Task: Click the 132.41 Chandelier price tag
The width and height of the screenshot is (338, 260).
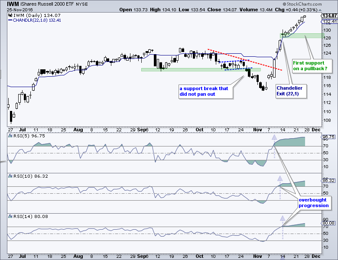Action: pyautogui.click(x=329, y=21)
